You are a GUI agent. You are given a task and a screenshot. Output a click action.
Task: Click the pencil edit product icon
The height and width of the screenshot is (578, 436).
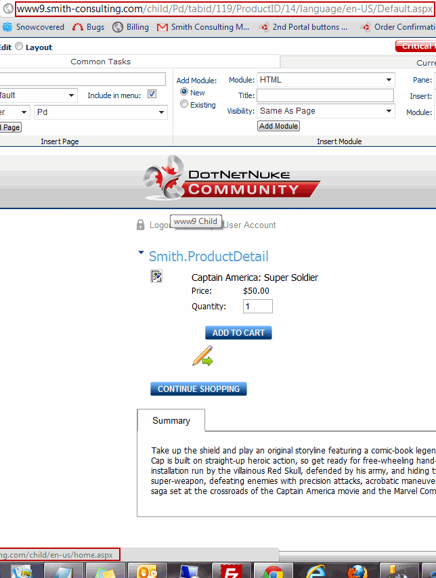point(202,356)
